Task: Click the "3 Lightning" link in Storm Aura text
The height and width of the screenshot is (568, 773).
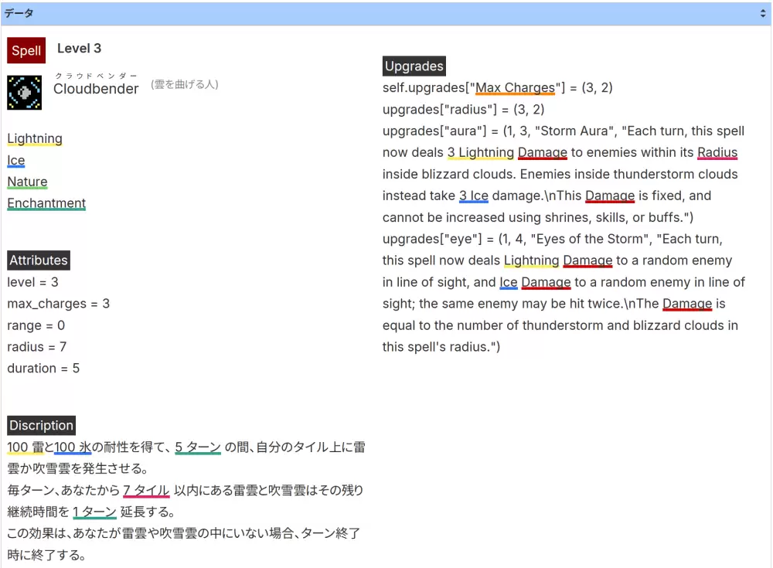Action: point(481,153)
